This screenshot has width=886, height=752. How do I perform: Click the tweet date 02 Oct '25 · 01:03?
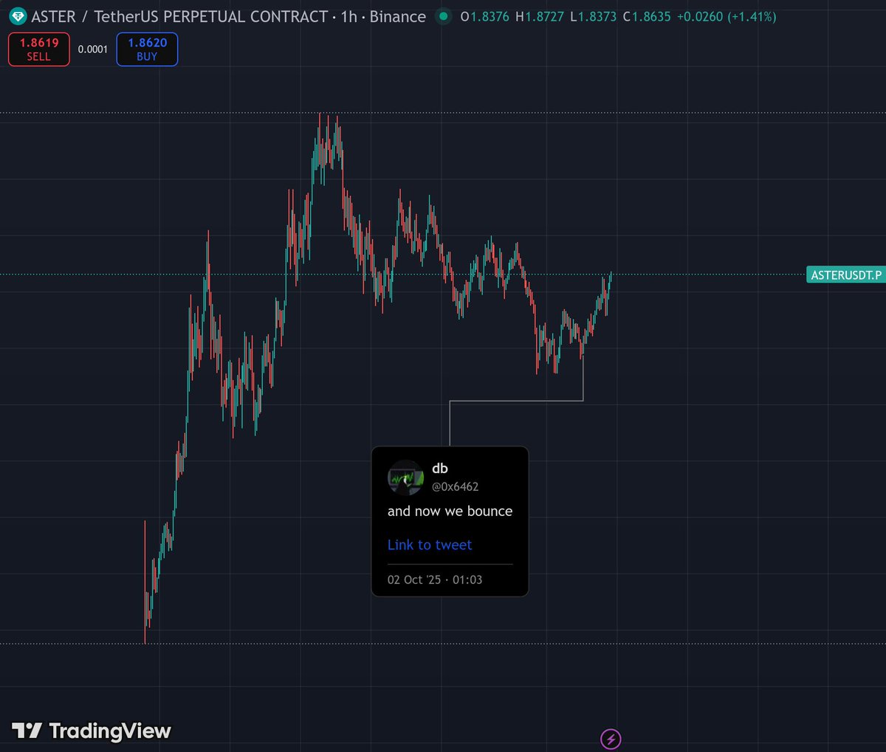tap(435, 580)
